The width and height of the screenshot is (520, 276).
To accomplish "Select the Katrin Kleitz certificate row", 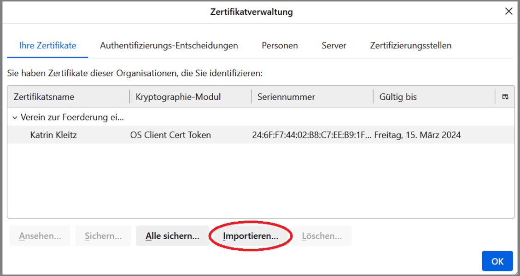I will coord(53,135).
